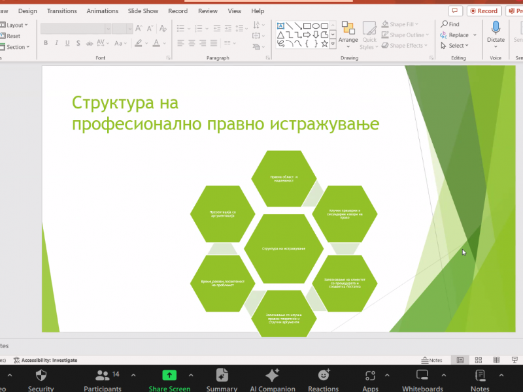The image size is (523, 392).
Task: Click Accessibility: Investigate in status bar
Action: click(x=45, y=360)
